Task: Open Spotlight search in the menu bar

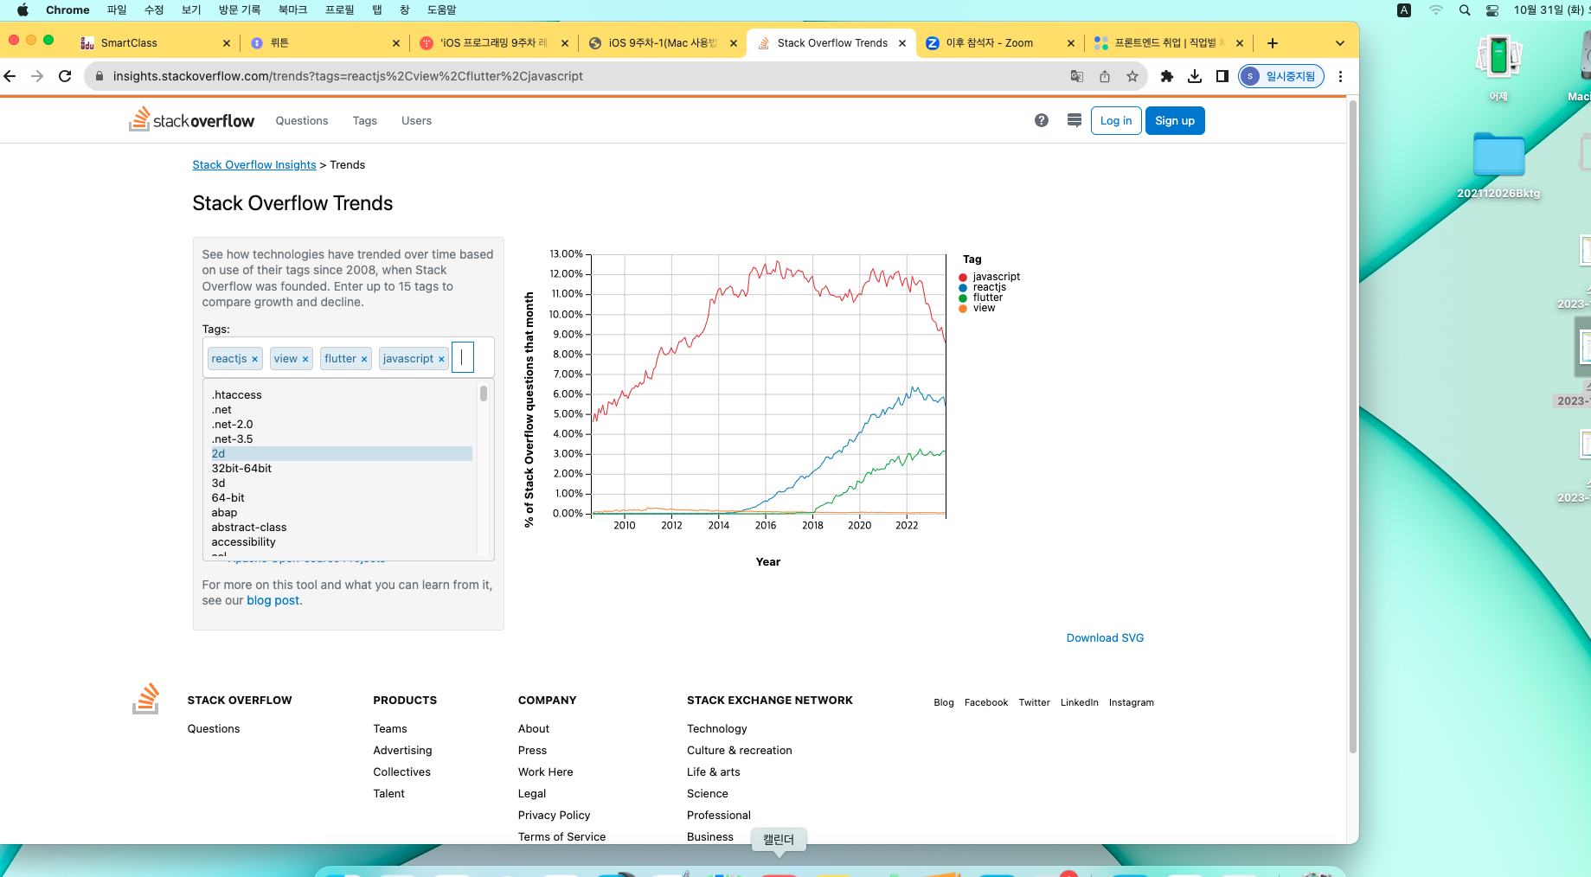Action: point(1465,10)
